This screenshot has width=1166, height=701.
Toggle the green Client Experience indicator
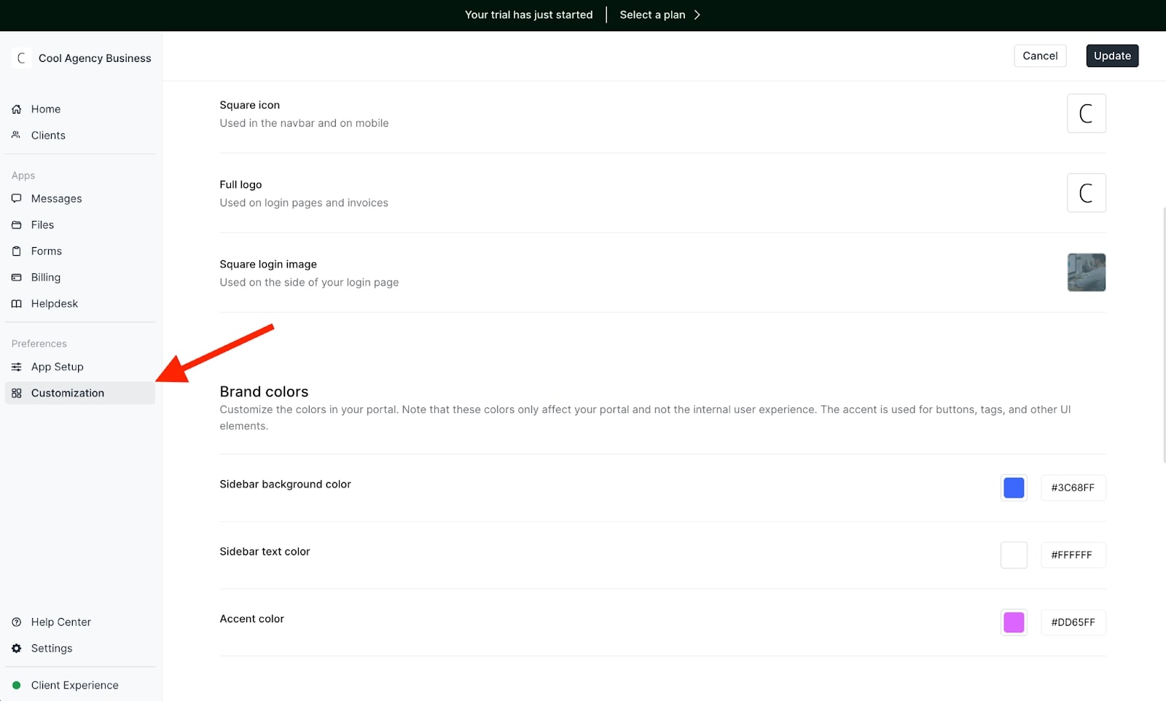(x=17, y=686)
